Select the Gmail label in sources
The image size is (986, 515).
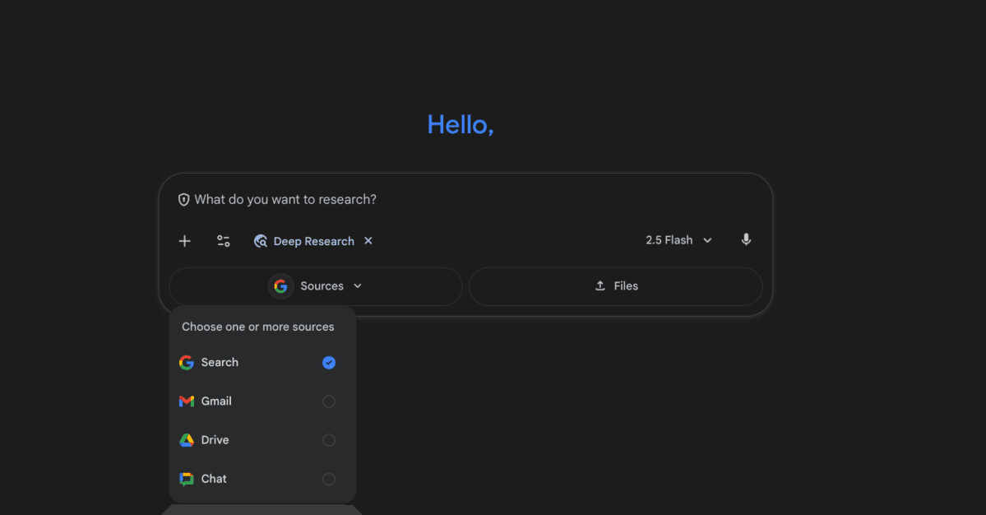[x=216, y=401]
